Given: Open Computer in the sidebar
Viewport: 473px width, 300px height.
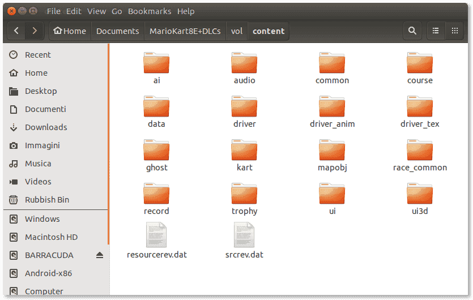Looking at the screenshot, I should (x=55, y=291).
